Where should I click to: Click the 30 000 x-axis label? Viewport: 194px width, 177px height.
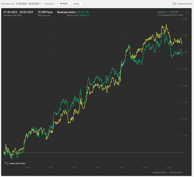[x=75, y=168]
